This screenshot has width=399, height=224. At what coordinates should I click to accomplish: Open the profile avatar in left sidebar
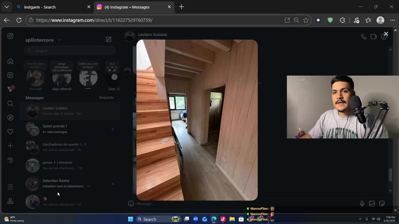click(10, 160)
